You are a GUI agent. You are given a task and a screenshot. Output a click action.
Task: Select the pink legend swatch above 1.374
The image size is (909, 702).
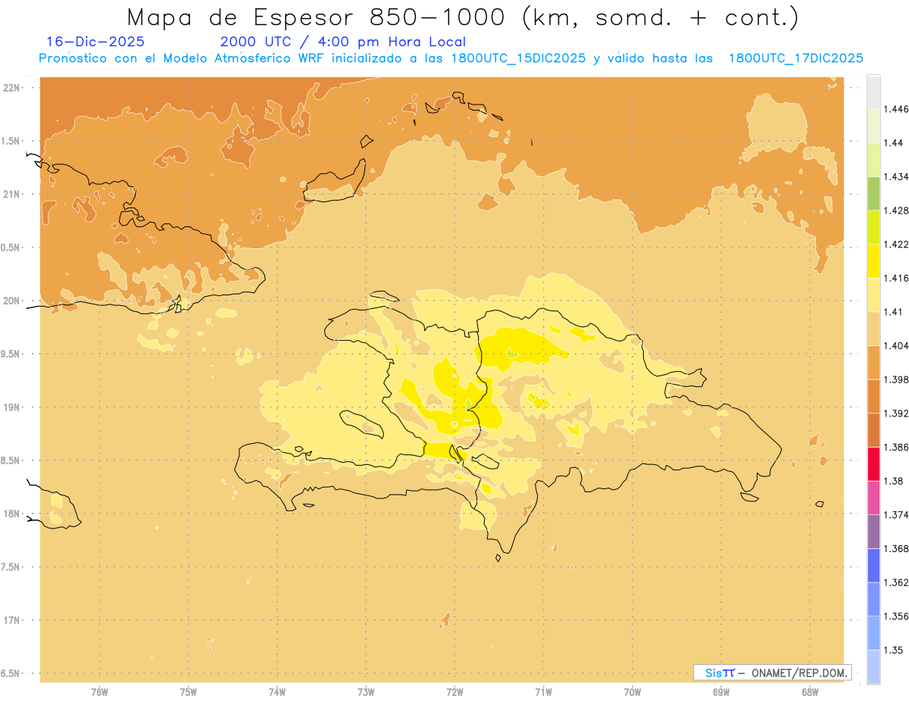click(873, 498)
